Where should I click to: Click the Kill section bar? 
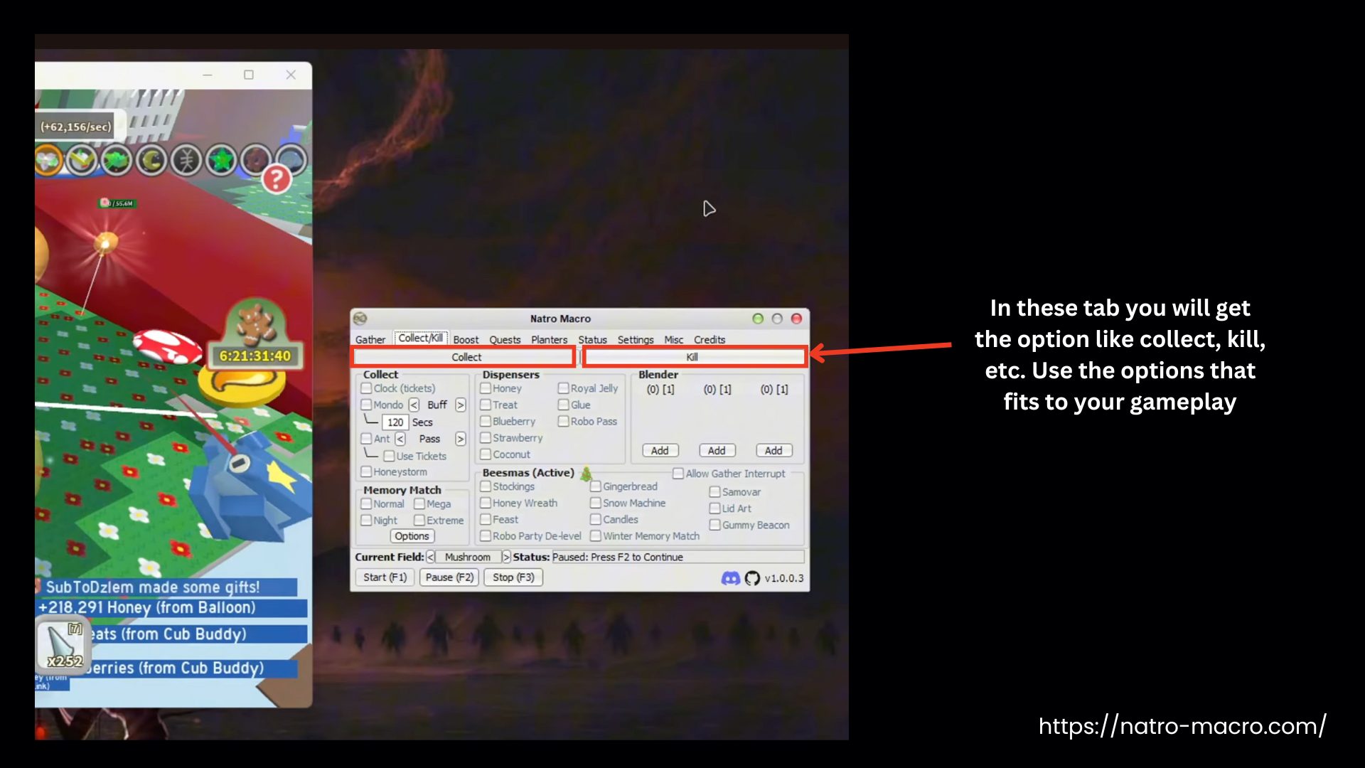[692, 357]
